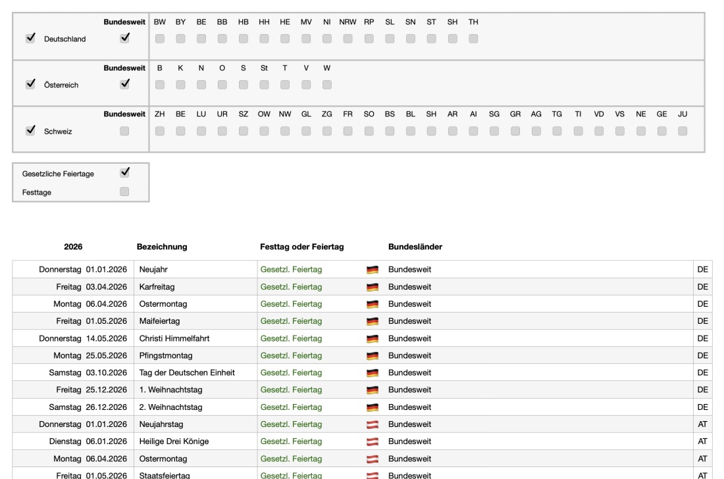Screen dimensions: 724x479
Task: Disable Bundesweit for Deutschland
Action: (125, 38)
